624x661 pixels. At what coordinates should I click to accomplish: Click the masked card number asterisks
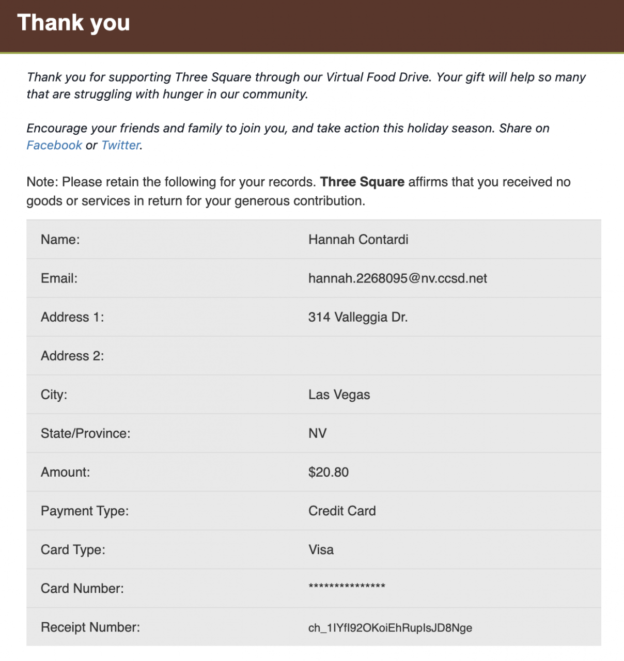pos(347,587)
